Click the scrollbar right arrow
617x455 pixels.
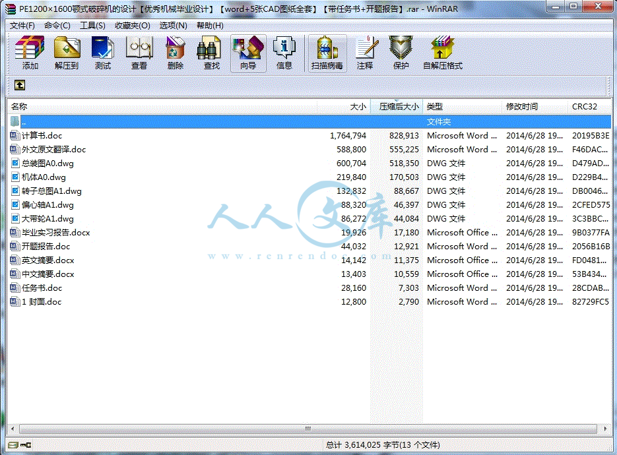605,429
